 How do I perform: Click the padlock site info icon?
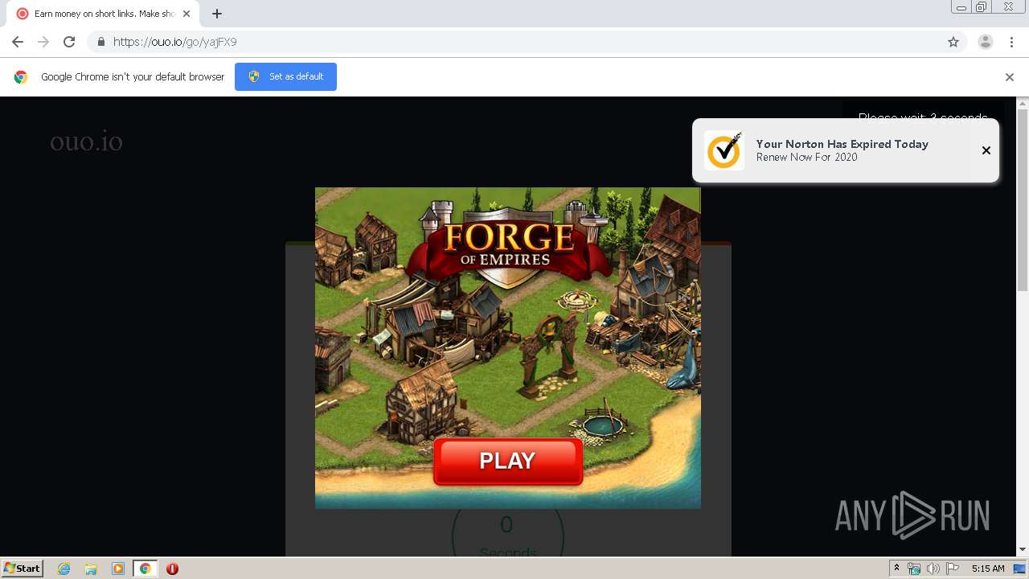point(100,42)
